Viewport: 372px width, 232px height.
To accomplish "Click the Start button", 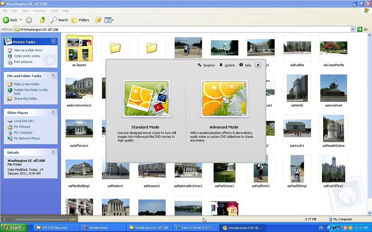I will click(x=14, y=228).
